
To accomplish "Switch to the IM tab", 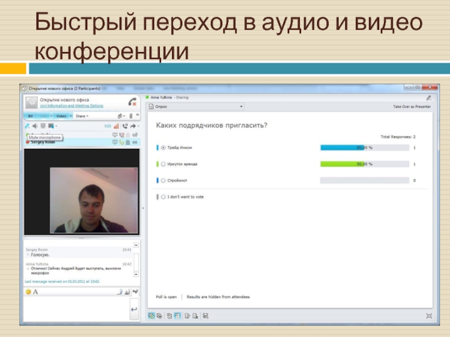I will 30,116.
